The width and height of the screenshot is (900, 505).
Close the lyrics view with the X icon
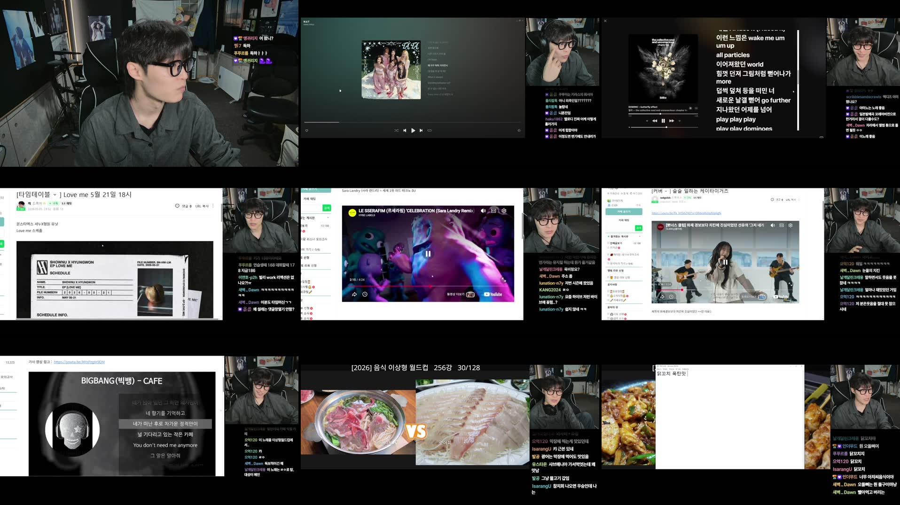pyautogui.click(x=605, y=21)
